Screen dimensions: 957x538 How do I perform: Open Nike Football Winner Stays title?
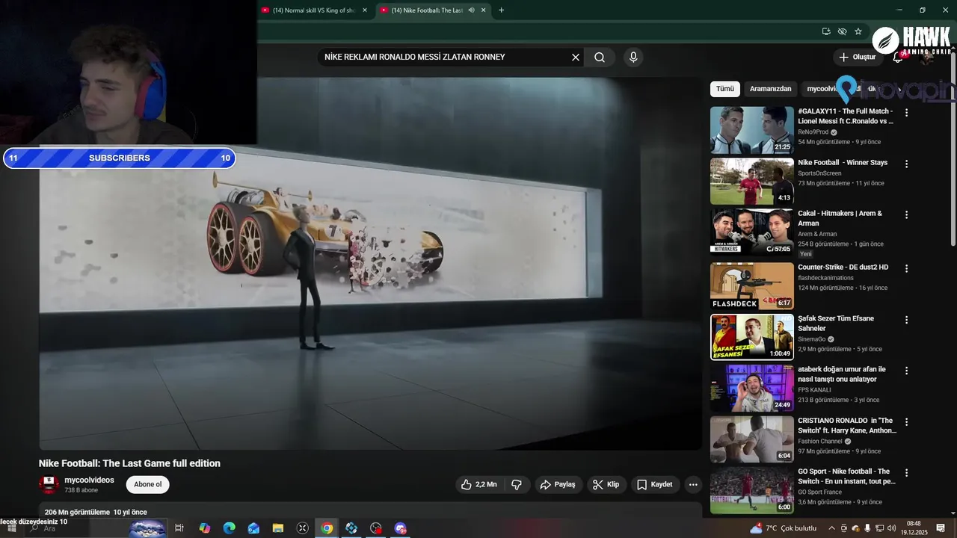[842, 163]
